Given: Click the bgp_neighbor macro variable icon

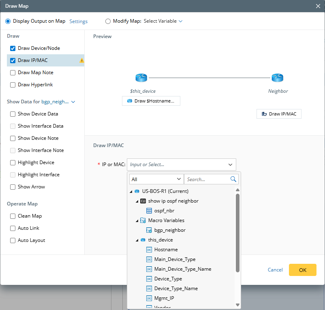Looking at the screenshot, I should pyautogui.click(x=149, y=230).
